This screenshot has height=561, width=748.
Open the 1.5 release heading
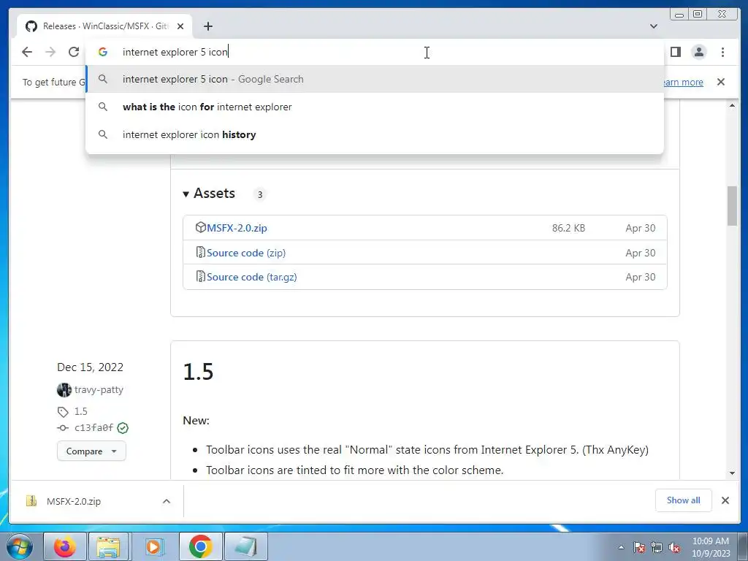click(198, 372)
